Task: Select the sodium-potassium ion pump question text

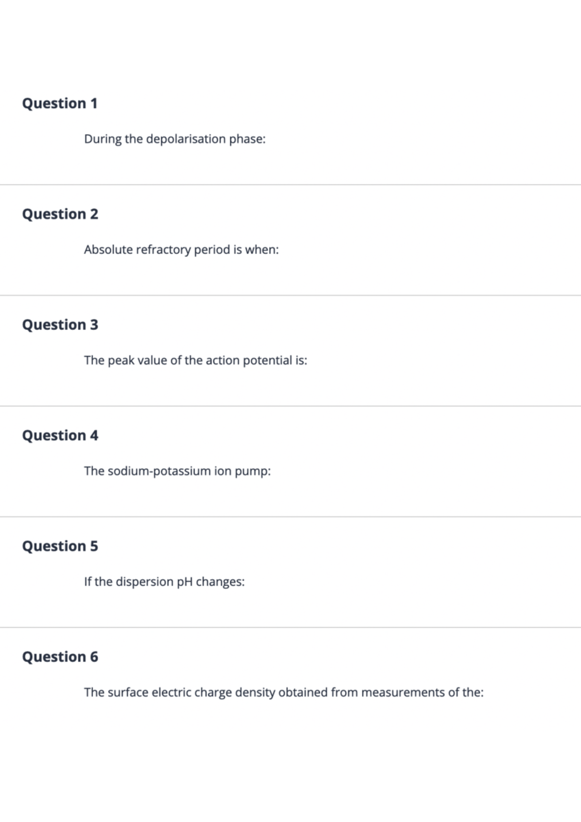Action: tap(177, 471)
